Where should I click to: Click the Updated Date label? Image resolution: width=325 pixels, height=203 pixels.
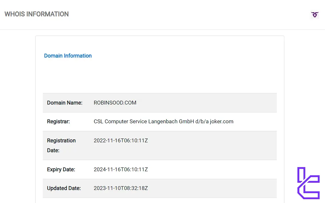pos(64,188)
